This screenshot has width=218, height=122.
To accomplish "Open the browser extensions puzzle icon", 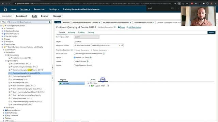I will (204, 4).
